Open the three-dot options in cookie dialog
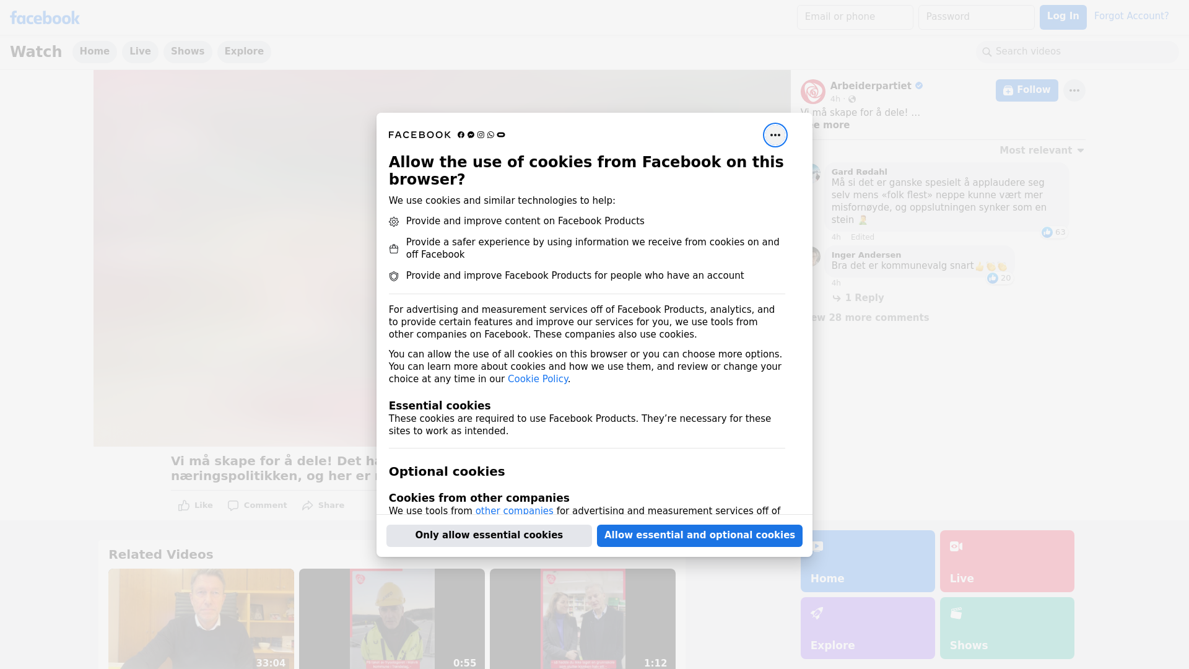Image resolution: width=1189 pixels, height=669 pixels. point(775,135)
